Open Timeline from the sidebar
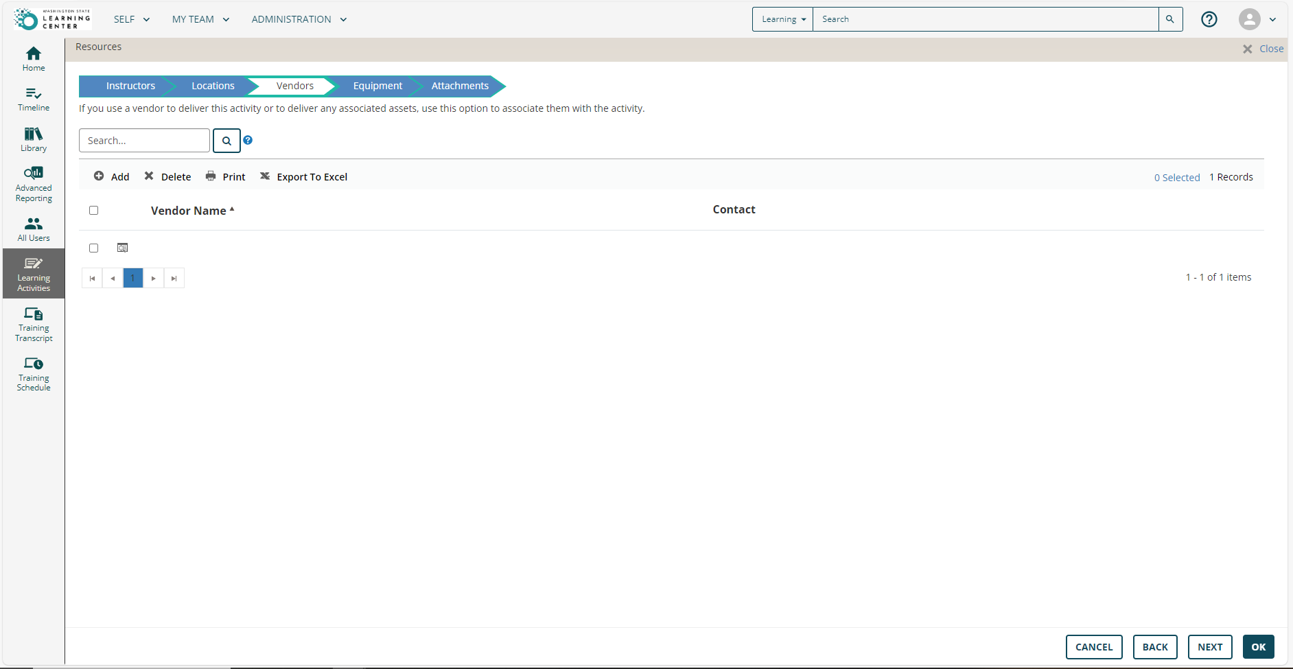1293x669 pixels. coord(34,99)
